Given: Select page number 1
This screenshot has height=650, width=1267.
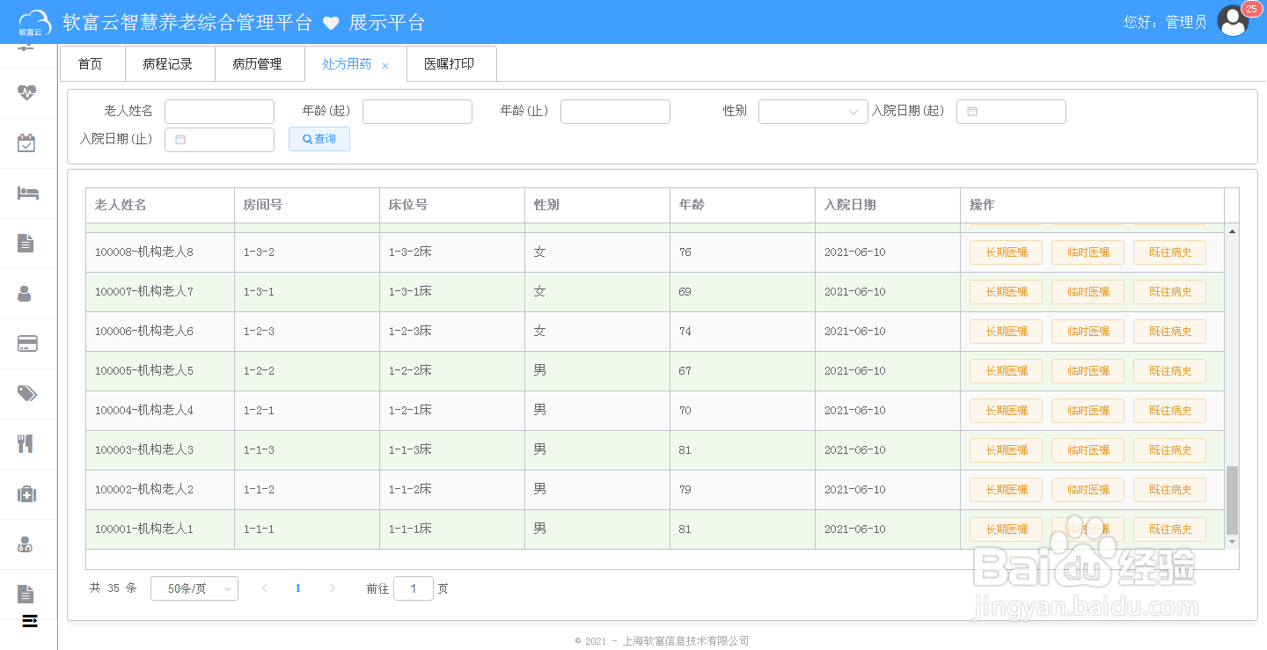Looking at the screenshot, I should tap(298, 588).
